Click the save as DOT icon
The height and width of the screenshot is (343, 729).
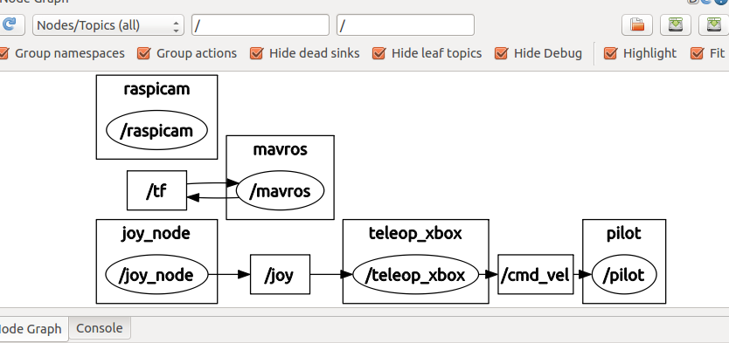click(675, 24)
